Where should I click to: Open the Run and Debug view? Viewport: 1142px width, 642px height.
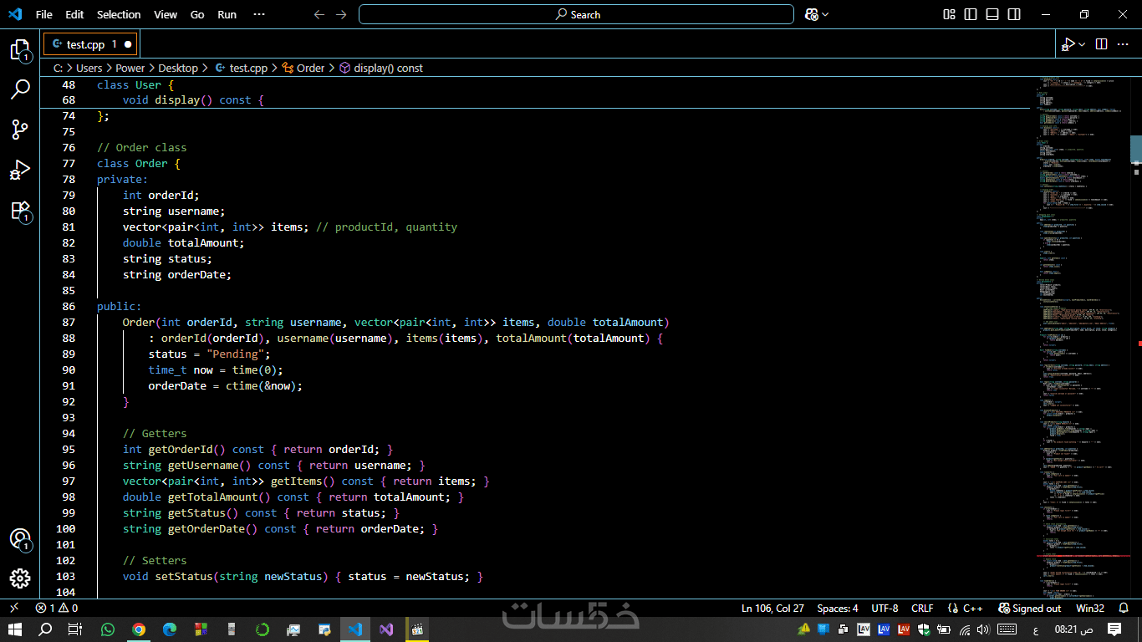[x=20, y=171]
